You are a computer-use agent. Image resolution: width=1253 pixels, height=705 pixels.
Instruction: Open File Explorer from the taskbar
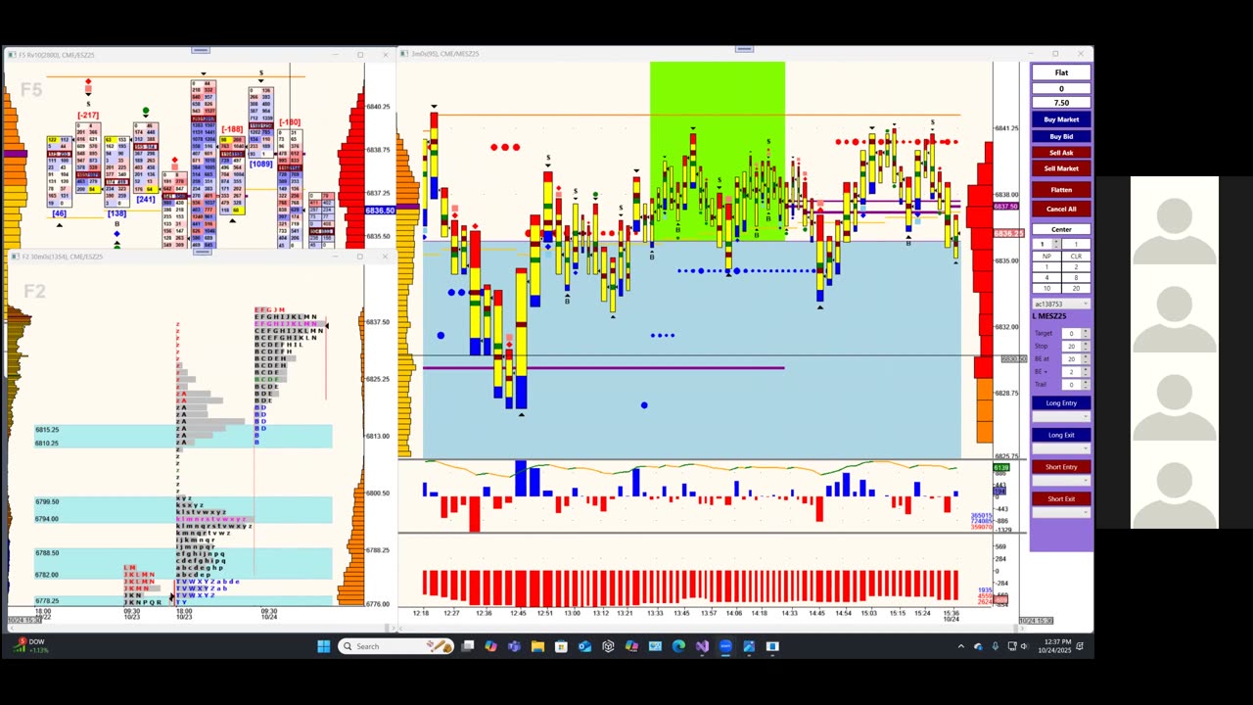pos(537,646)
